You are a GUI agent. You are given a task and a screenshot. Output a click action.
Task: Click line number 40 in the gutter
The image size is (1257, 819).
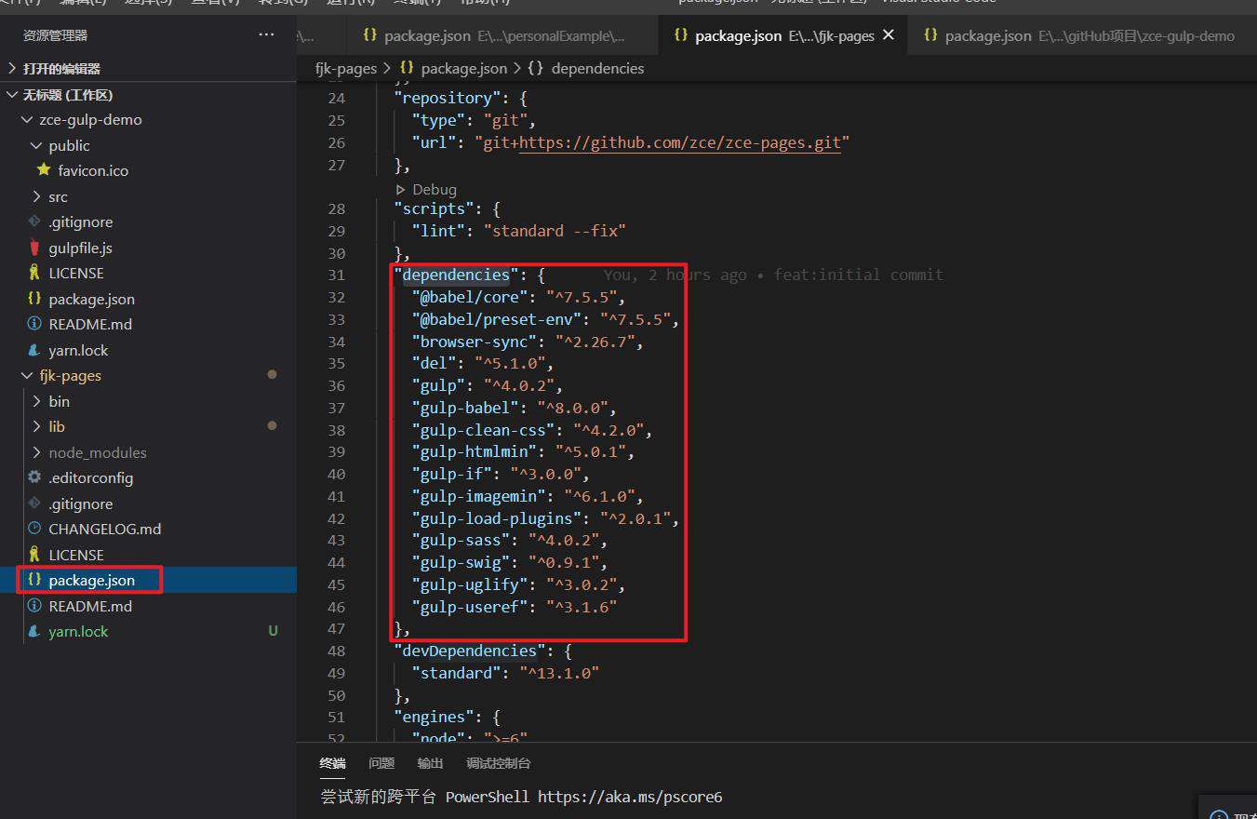pos(336,475)
